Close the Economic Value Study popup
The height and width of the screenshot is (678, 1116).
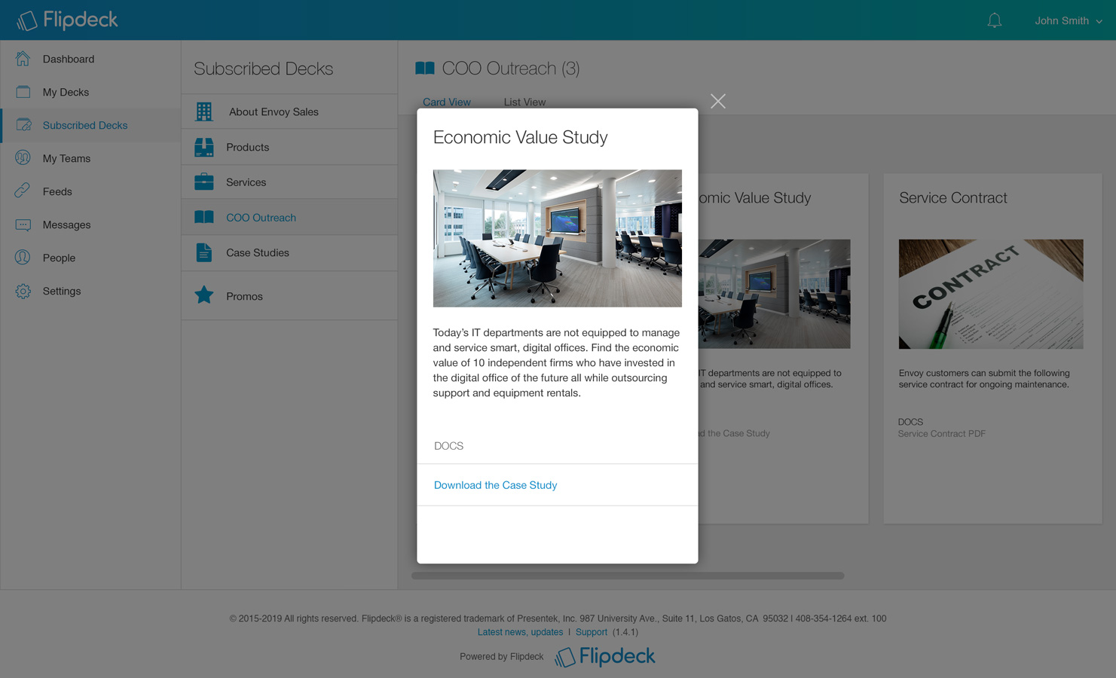pos(718,101)
